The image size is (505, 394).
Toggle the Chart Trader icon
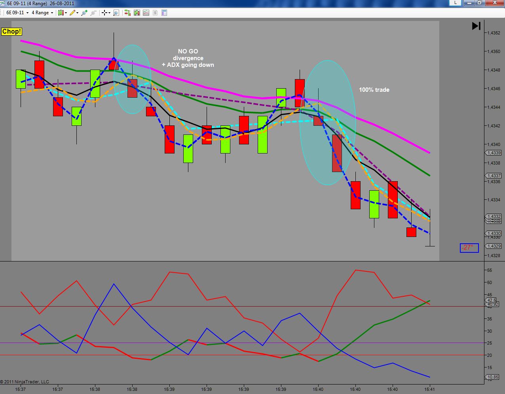(x=127, y=13)
